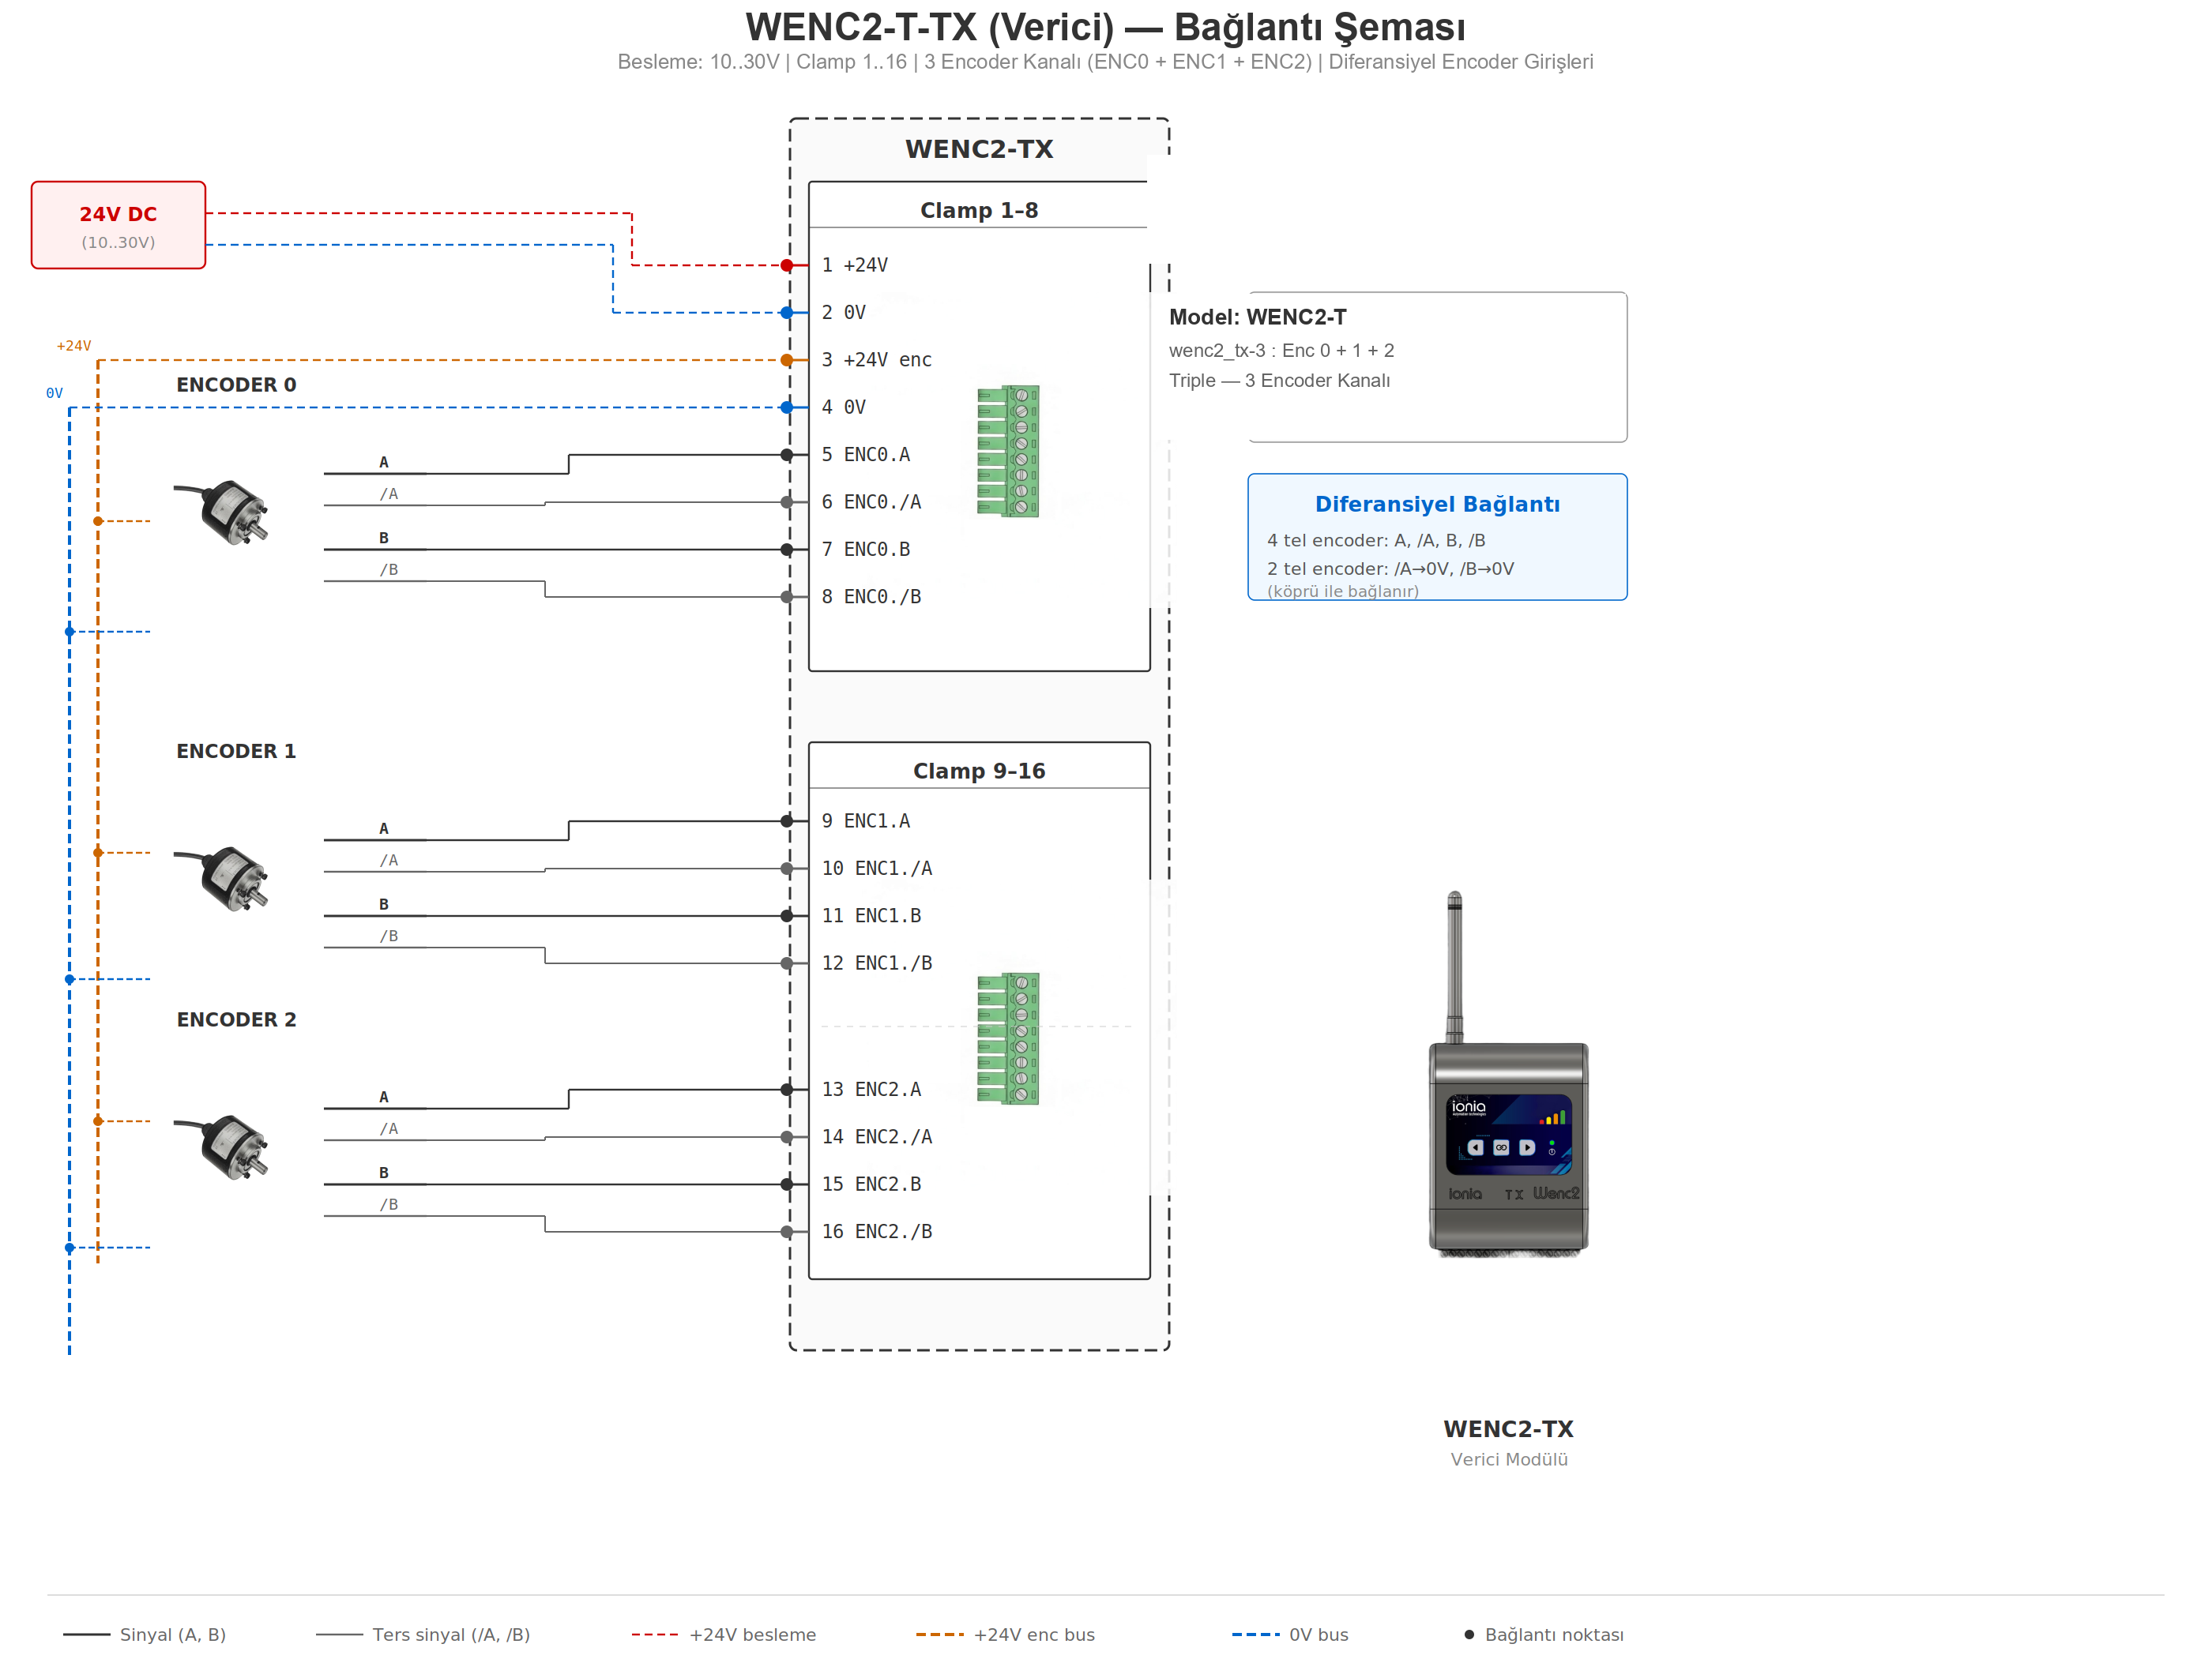Viewport: 2212px width, 1674px height.
Task: Toggle the 0V bus junction dot near ENCODER 1
Action: click(69, 979)
